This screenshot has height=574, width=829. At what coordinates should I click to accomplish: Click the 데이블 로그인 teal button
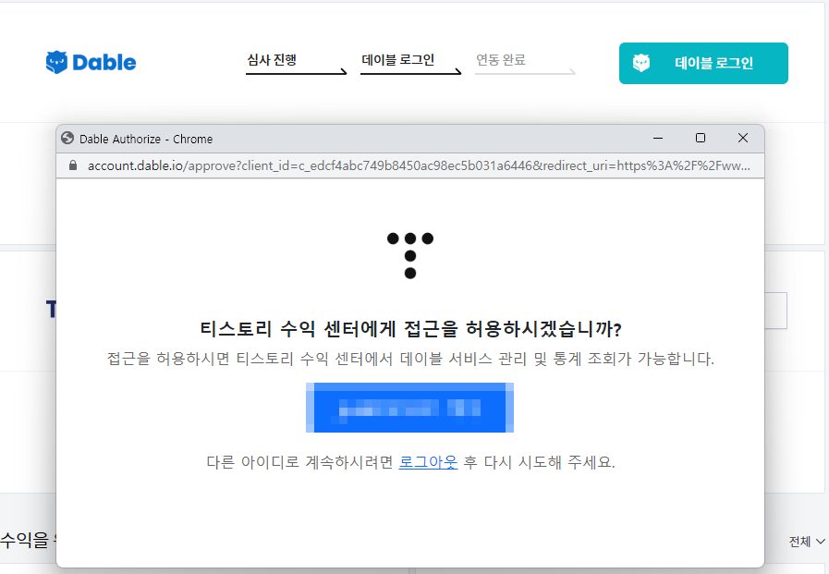703,64
